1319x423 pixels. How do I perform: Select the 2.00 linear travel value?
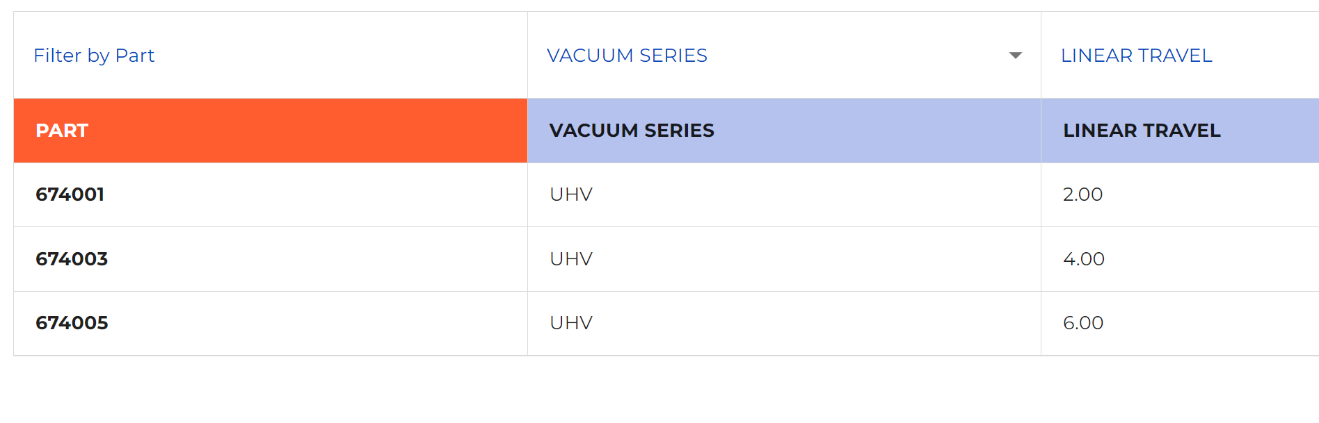[1082, 194]
